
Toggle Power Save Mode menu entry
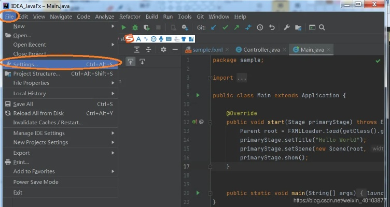click(x=36, y=182)
